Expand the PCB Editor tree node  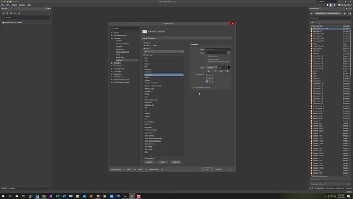[112, 63]
